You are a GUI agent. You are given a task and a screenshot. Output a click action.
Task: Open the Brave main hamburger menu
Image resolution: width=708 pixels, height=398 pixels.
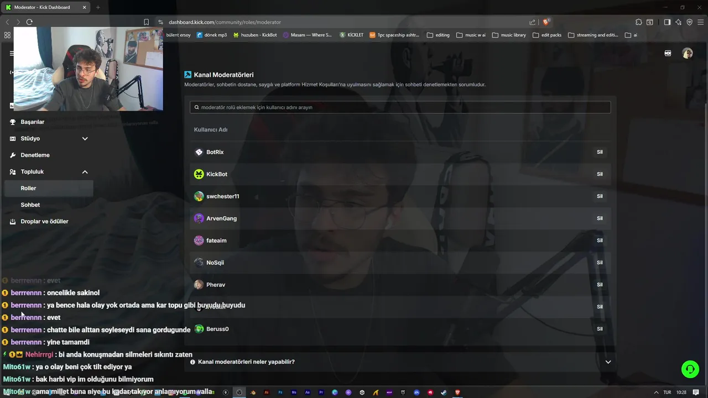point(701,22)
